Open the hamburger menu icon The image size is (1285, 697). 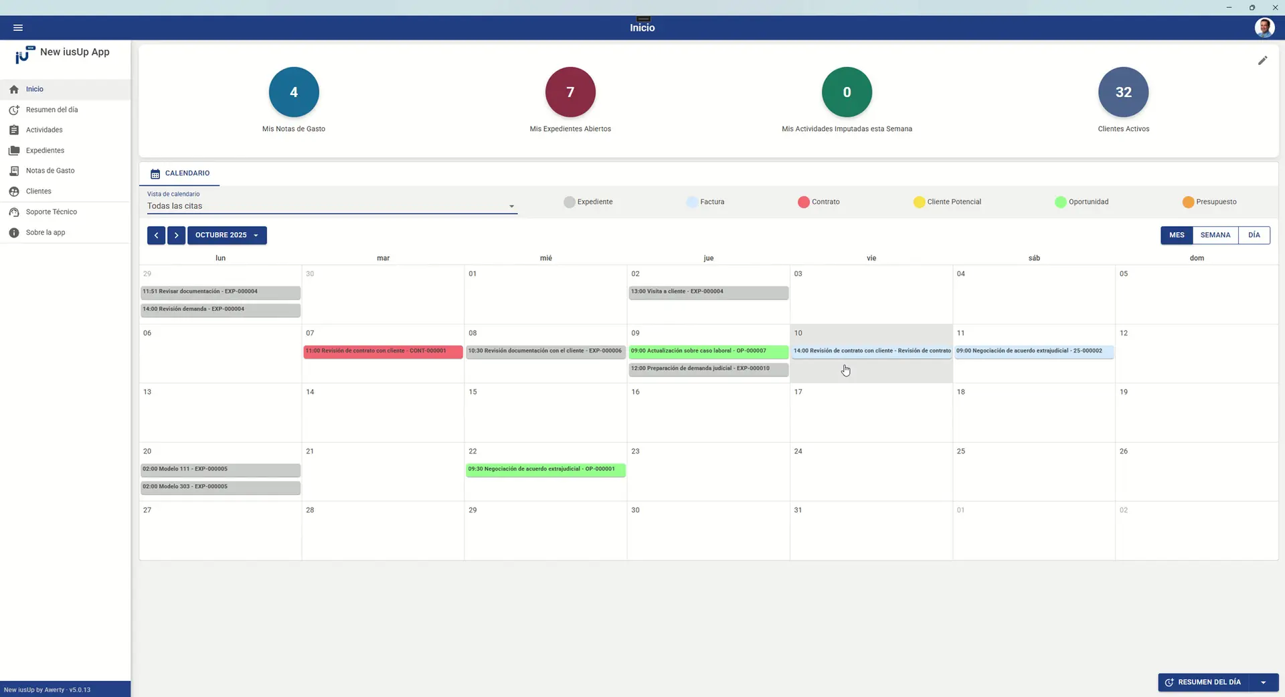pyautogui.click(x=18, y=27)
